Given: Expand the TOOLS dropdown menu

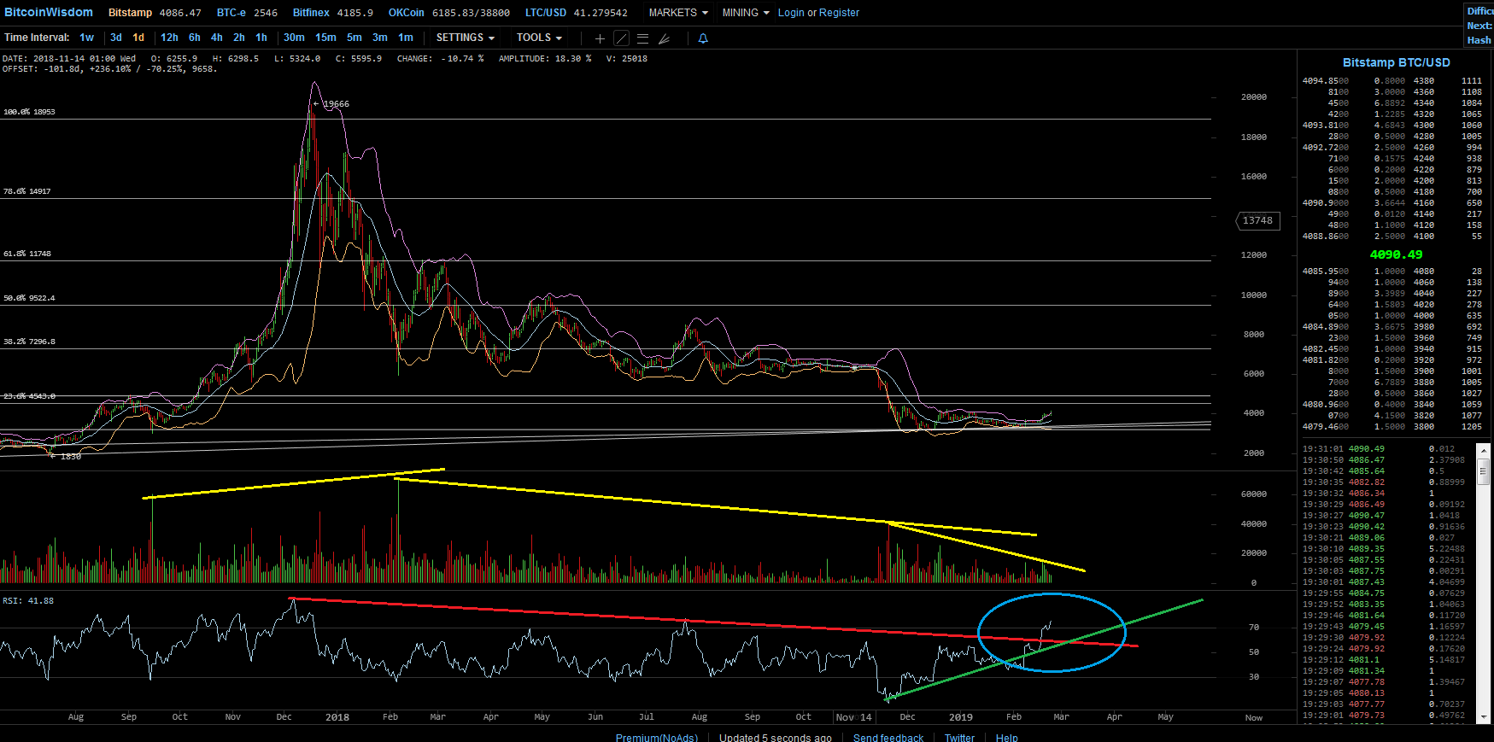Looking at the screenshot, I should point(539,38).
